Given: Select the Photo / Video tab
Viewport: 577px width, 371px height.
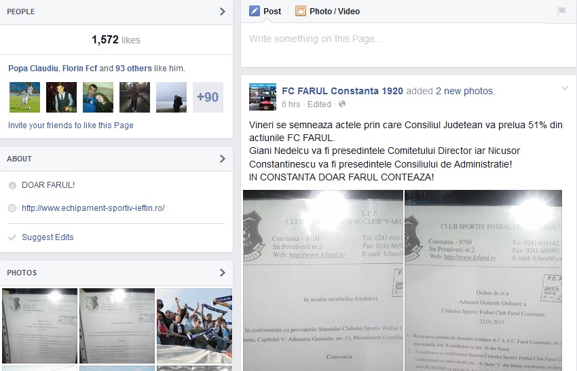Looking at the screenshot, I should coord(327,11).
